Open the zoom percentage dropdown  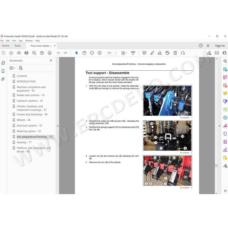pos(116,53)
